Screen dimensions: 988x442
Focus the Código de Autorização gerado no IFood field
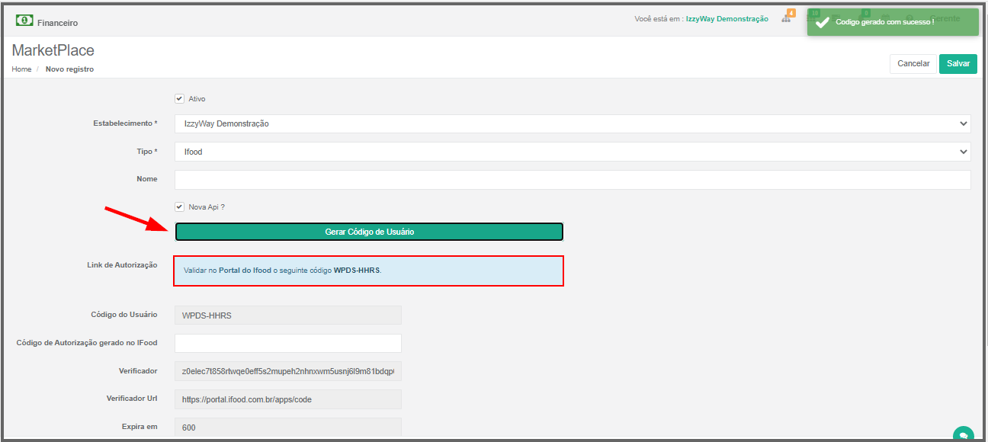pyautogui.click(x=288, y=343)
